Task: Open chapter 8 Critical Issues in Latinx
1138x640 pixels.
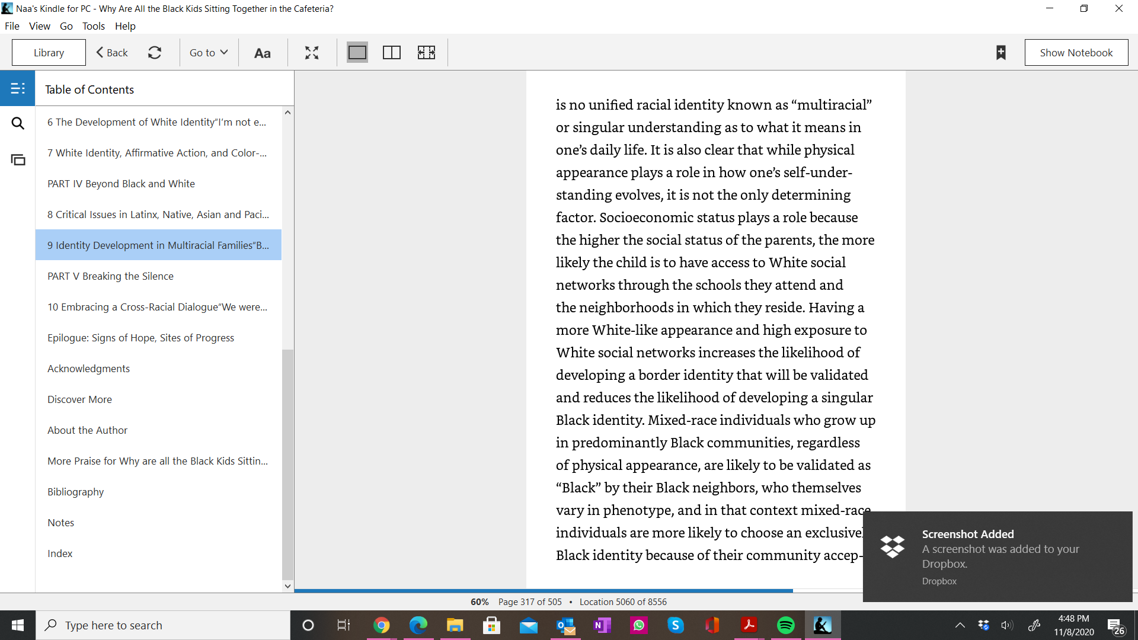Action: [158, 215]
